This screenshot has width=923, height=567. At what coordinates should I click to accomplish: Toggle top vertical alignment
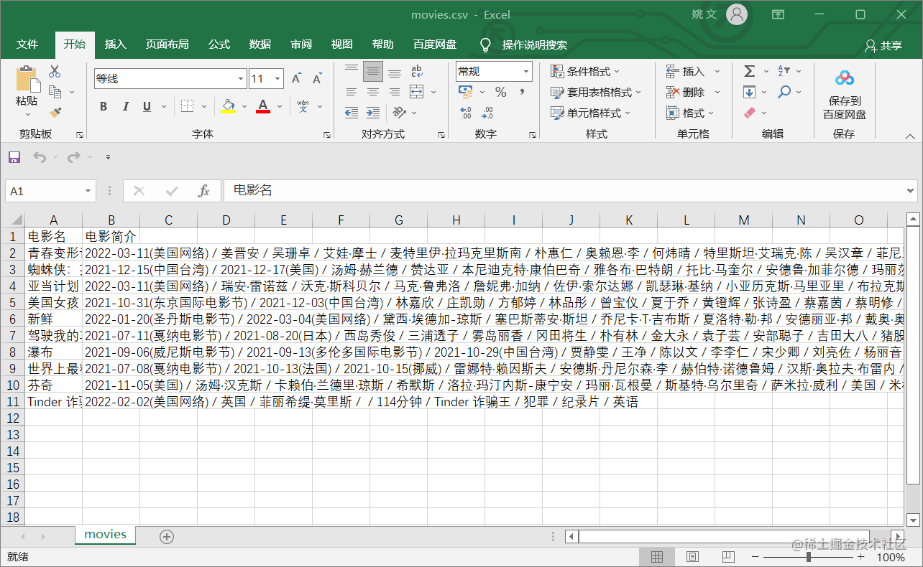pos(352,71)
